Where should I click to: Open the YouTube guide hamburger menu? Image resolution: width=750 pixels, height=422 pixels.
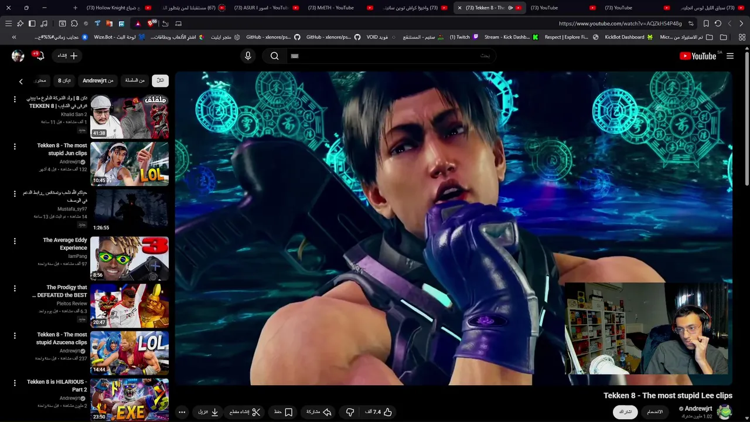coord(730,56)
